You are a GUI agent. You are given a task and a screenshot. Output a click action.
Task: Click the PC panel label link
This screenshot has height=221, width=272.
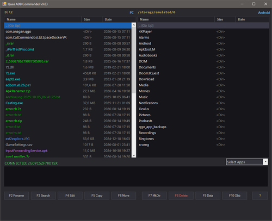click(x=132, y=12)
